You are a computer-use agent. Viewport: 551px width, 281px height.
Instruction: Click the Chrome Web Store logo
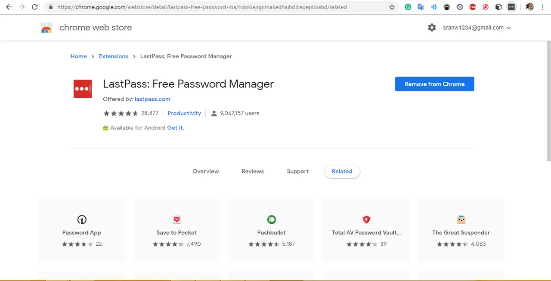point(46,28)
